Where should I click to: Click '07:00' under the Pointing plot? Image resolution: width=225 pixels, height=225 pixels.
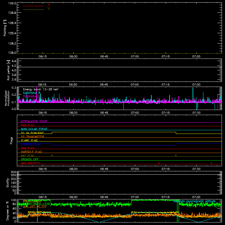[135, 57]
